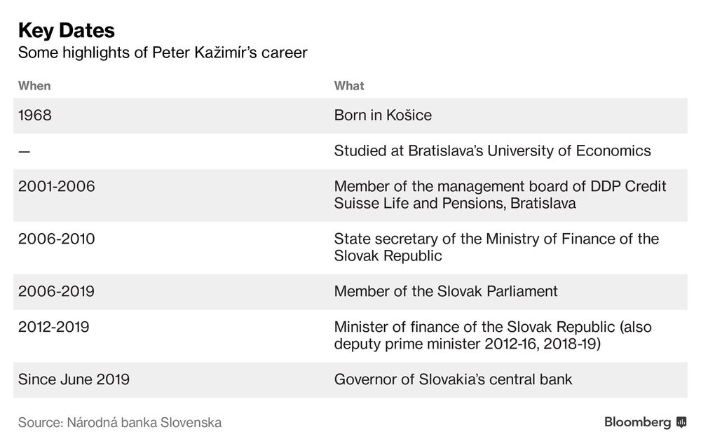The height and width of the screenshot is (448, 701).
Task: Click the Key Dates title
Action: coord(67,30)
